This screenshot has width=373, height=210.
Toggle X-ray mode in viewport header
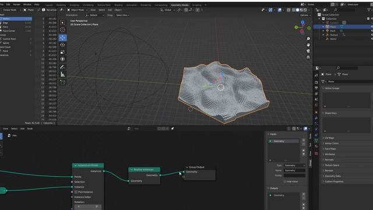[288, 10]
